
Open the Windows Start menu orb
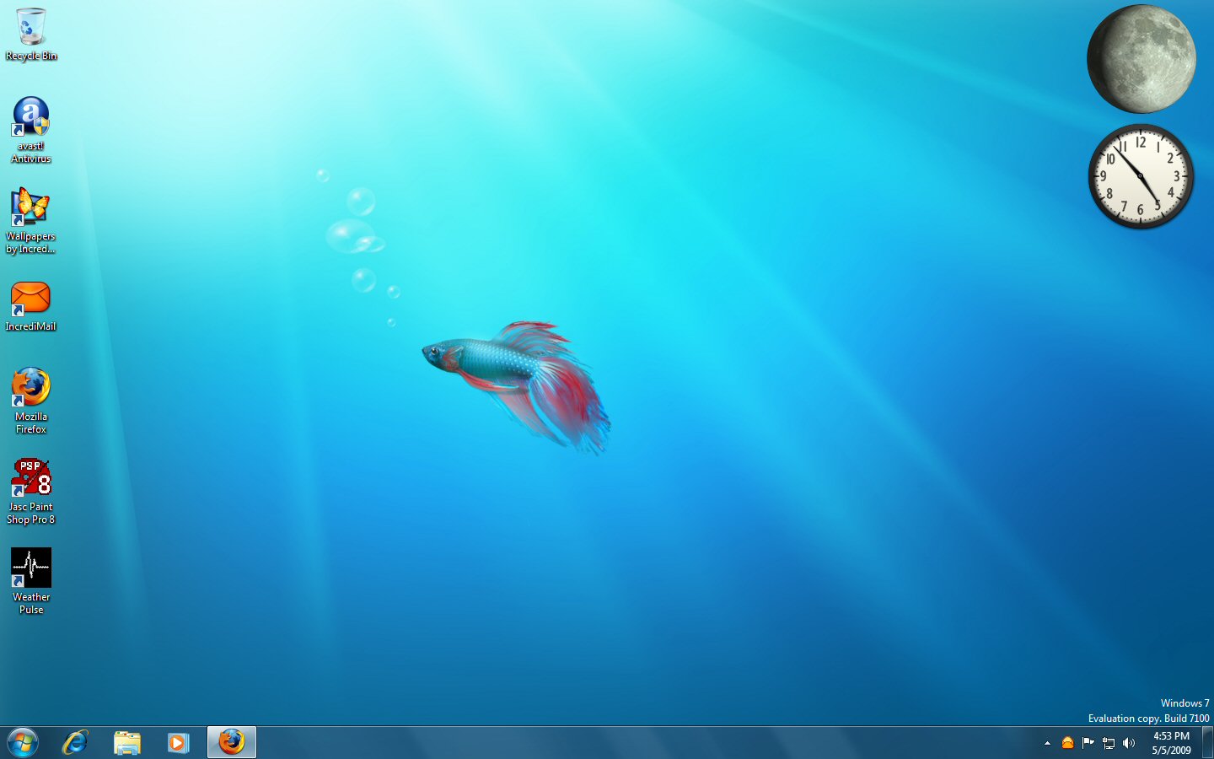tap(23, 743)
